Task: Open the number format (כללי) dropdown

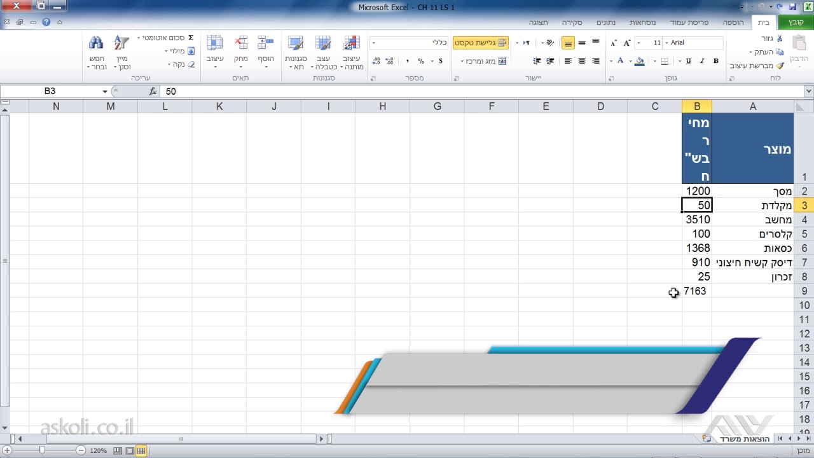Action: pos(373,43)
